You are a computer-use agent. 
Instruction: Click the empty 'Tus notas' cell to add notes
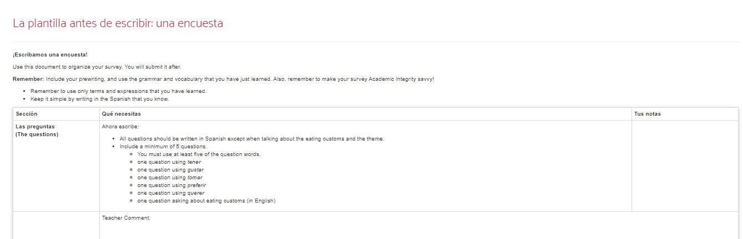tap(685, 166)
